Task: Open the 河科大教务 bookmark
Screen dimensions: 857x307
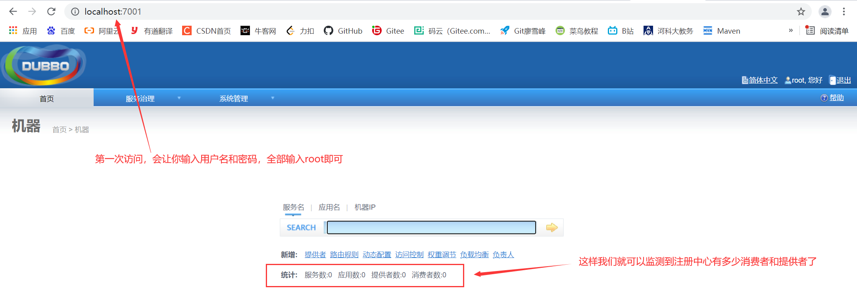Action: tap(668, 30)
